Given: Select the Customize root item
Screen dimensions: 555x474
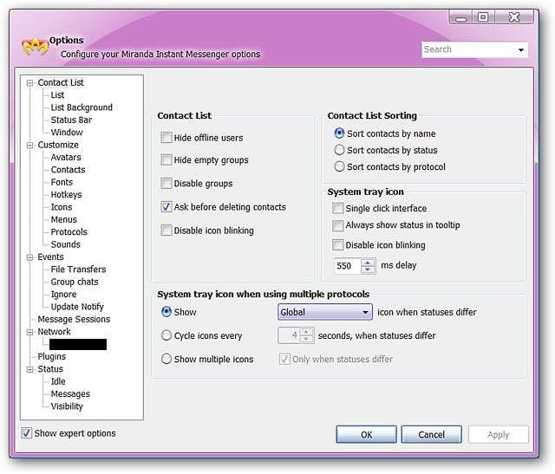Looking at the screenshot, I should click(x=58, y=145).
